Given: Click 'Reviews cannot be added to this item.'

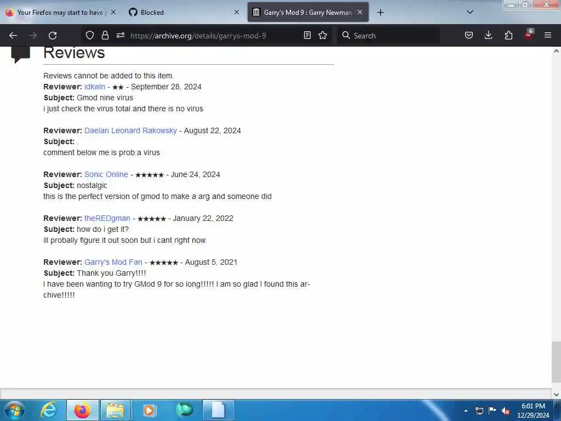Looking at the screenshot, I should coord(108,76).
